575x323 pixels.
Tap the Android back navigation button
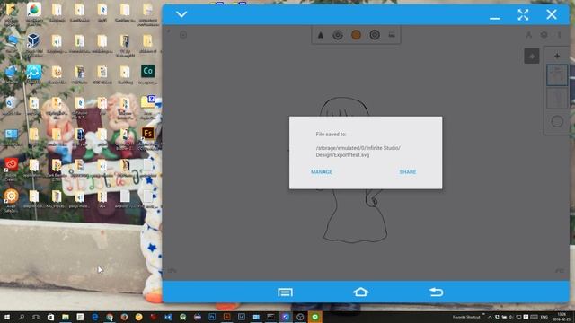pos(436,292)
